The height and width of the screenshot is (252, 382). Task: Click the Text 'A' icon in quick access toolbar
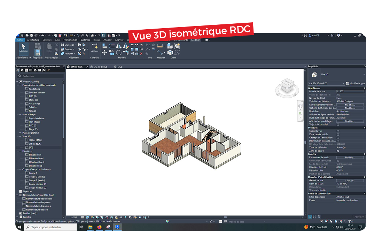pos(87,35)
